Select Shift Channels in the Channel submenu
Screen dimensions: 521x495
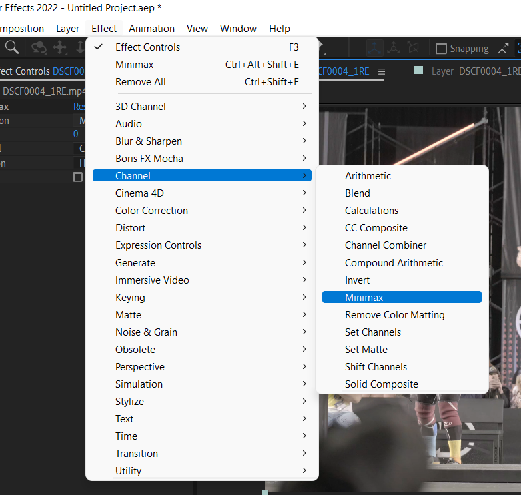[x=376, y=367]
